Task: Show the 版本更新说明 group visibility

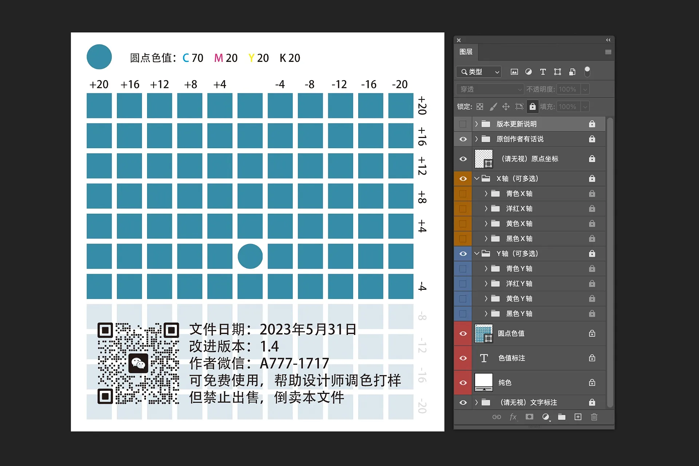Action: [463, 124]
